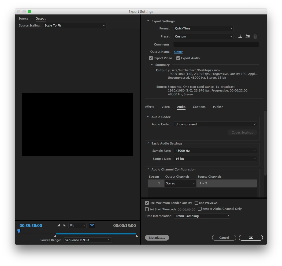
Task: Click the Comments input field
Action: click(216, 44)
